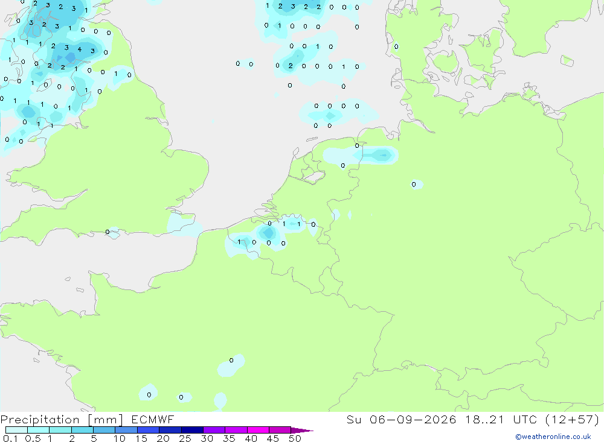The width and height of the screenshot is (604, 442).
Task: Pick the 2–5 mm legend color swatch
Action: (x=82, y=430)
